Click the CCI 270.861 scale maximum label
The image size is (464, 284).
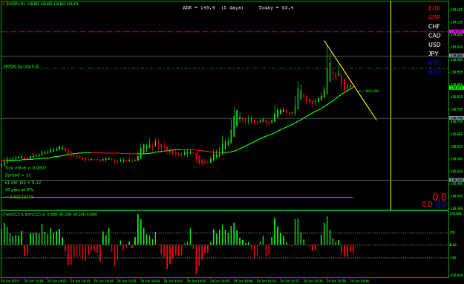tap(456, 213)
